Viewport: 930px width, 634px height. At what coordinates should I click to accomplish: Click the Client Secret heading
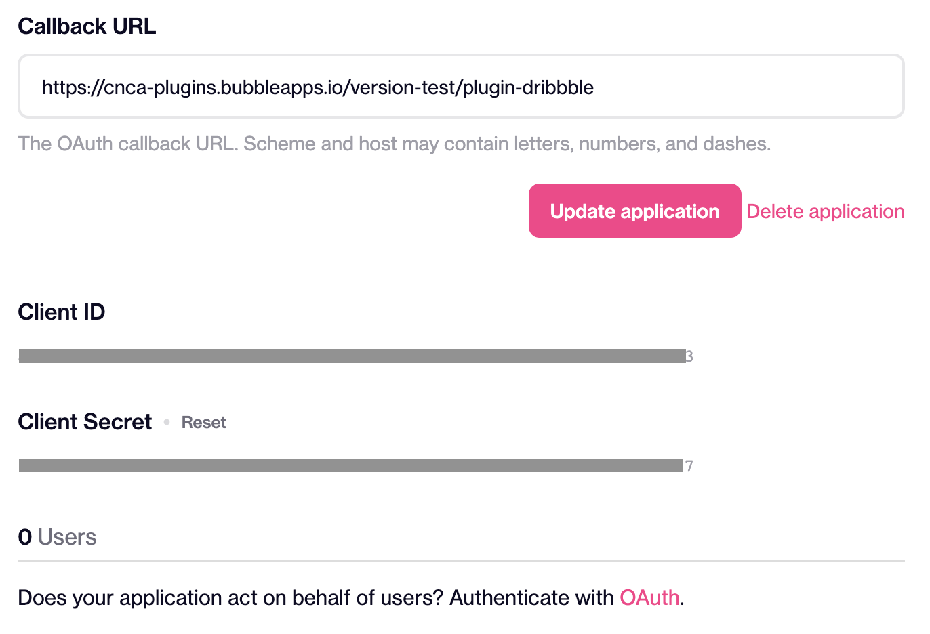click(x=85, y=422)
